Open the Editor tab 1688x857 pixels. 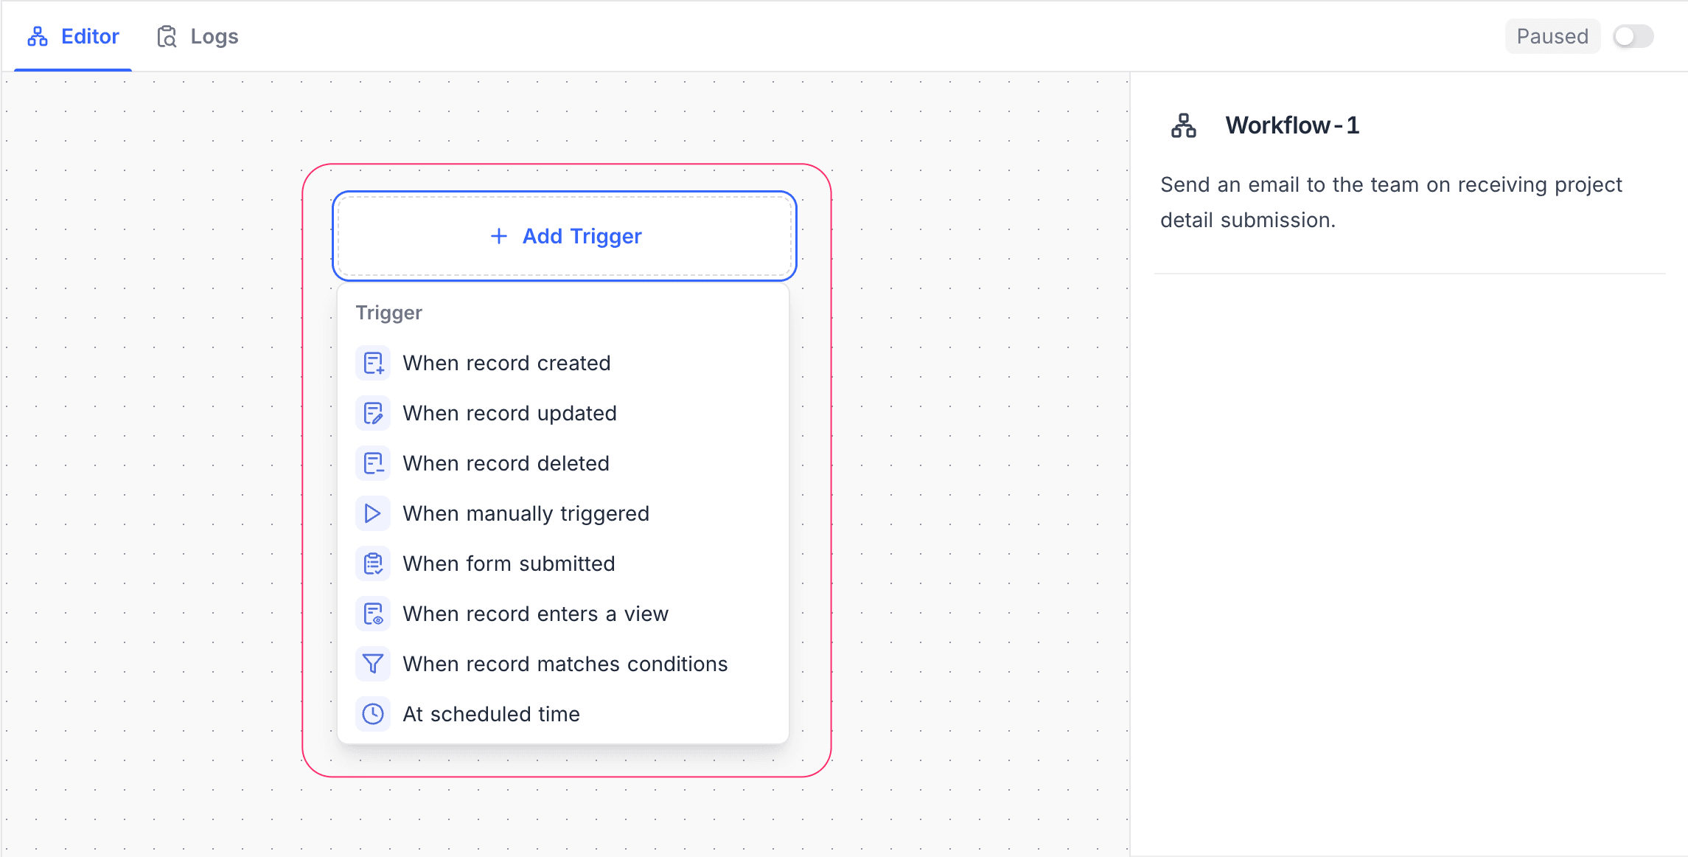[90, 35]
